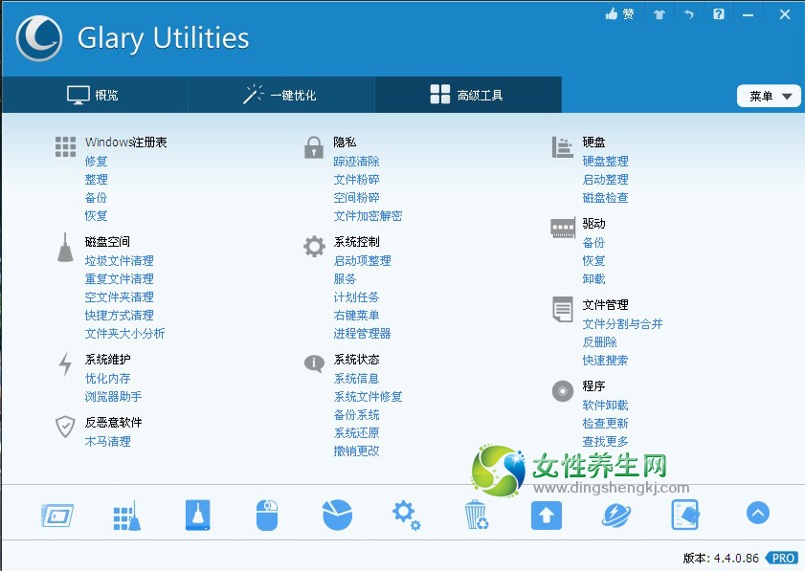The height and width of the screenshot is (571, 805).
Task: Click the Windows注册表 grid icon
Action: (x=66, y=146)
